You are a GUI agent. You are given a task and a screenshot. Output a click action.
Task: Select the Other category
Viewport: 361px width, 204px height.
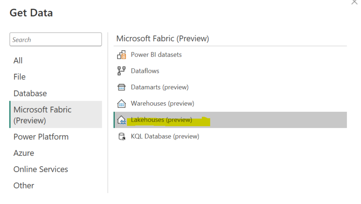click(x=56, y=185)
